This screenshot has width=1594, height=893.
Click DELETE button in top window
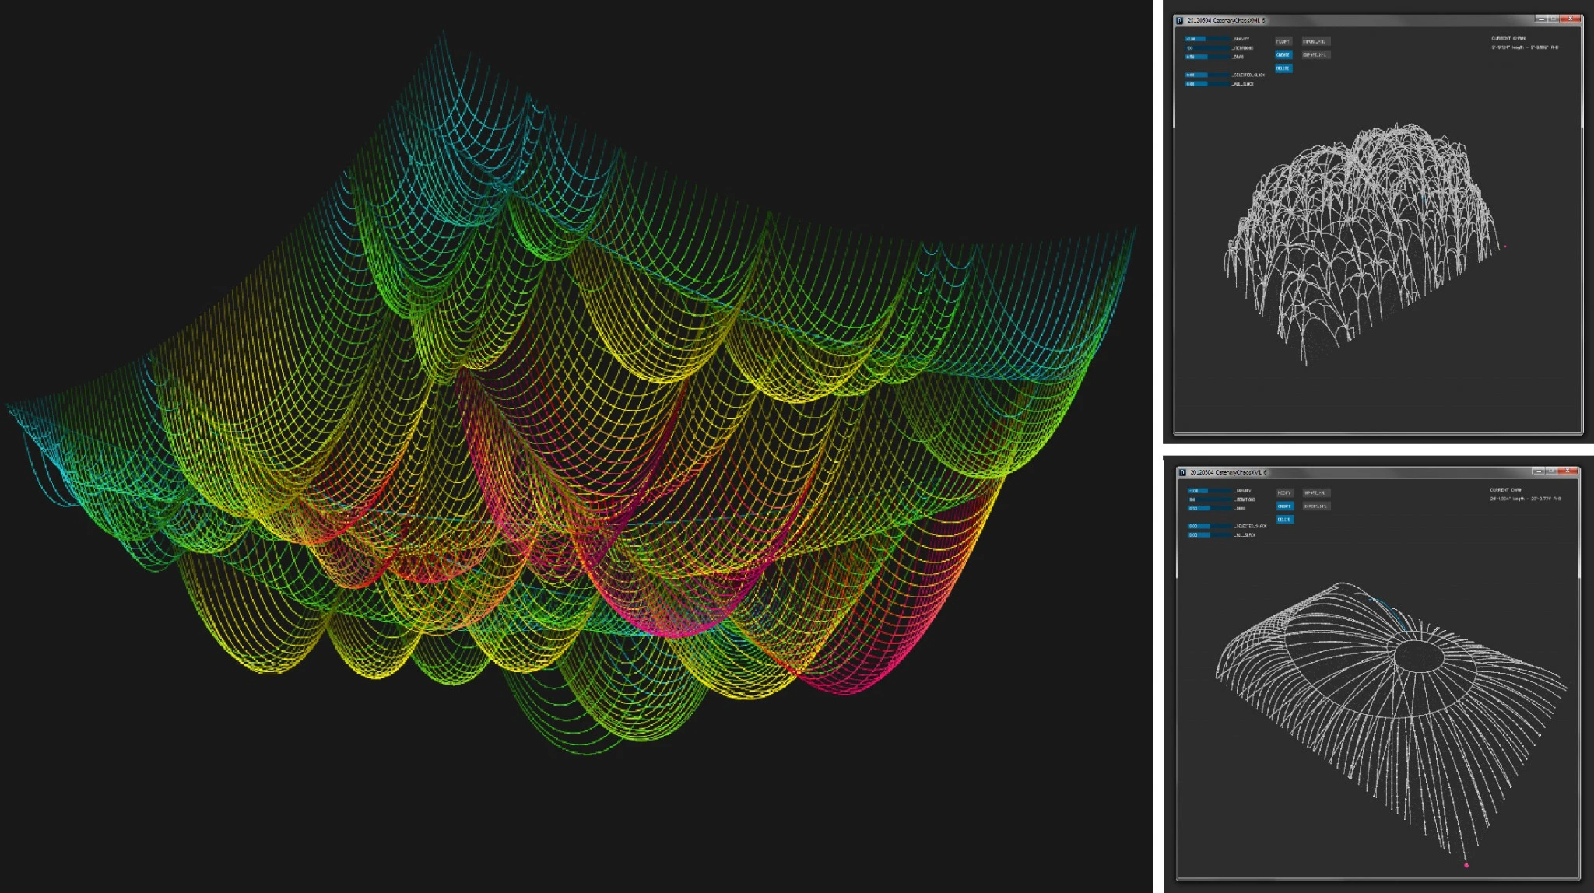[x=1283, y=68]
